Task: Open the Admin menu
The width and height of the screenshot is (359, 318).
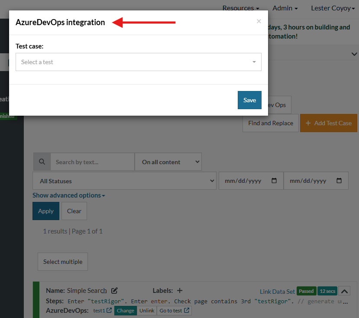Action: pos(285,8)
